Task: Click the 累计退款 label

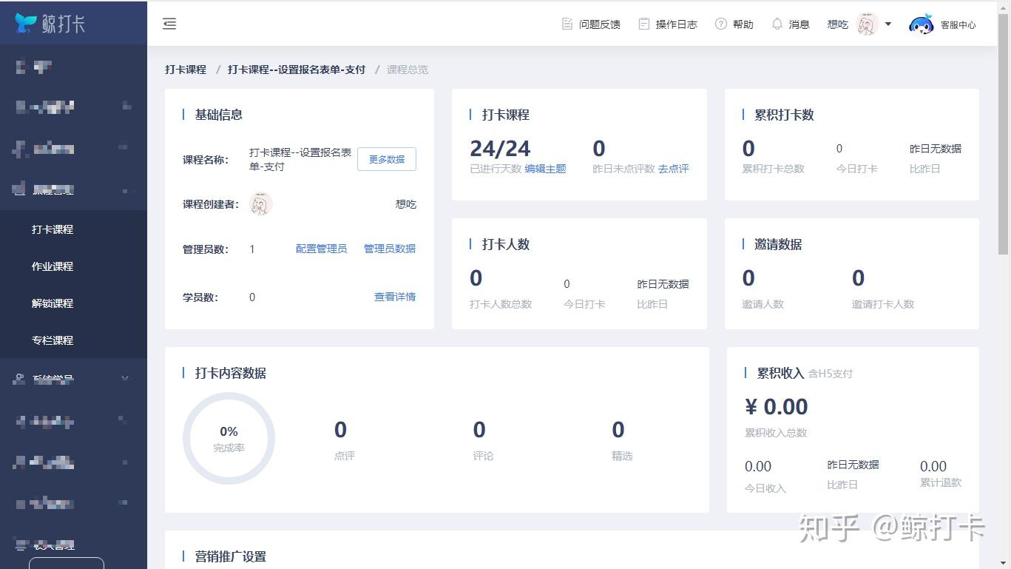Action: point(941,482)
